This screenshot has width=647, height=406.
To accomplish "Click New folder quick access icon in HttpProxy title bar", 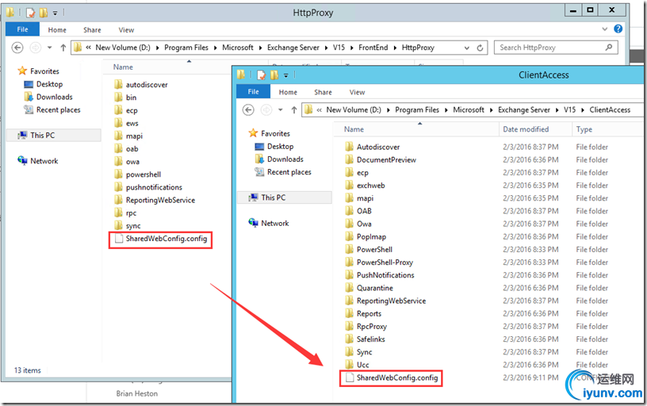I will click(44, 13).
